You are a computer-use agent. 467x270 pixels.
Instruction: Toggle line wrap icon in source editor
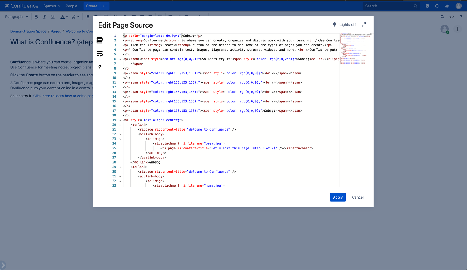pyautogui.click(x=100, y=54)
